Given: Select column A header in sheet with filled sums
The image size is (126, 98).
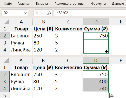Looking at the screenshot, I should tap(21, 60).
